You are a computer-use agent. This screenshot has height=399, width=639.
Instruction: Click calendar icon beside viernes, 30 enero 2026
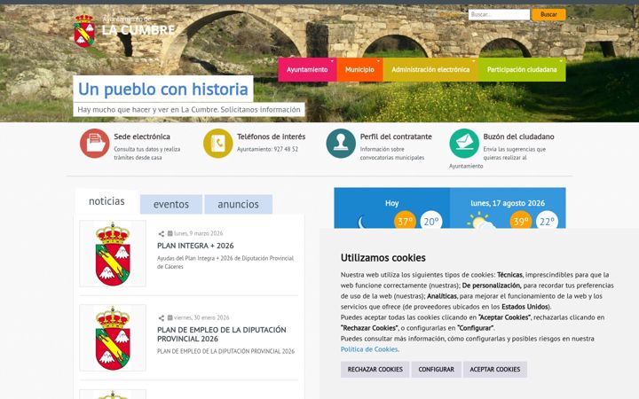pos(170,317)
